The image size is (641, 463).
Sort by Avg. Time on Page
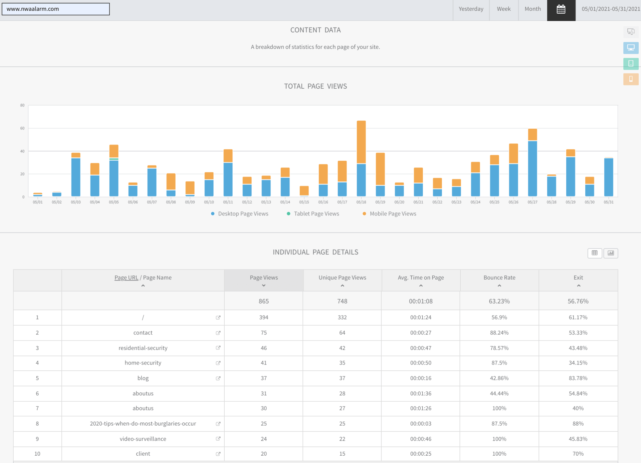pos(421,278)
